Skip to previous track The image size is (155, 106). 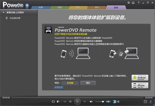coord(65,102)
